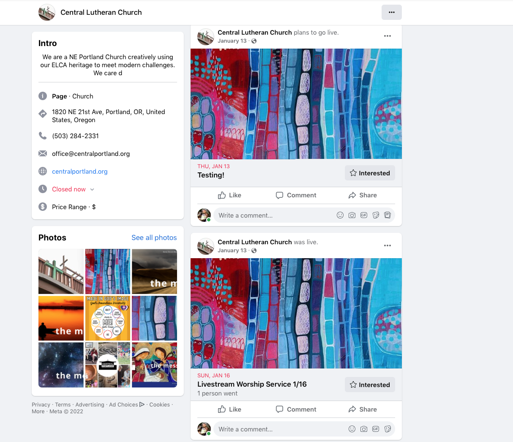
Task: Click the phone icon beside (503) 284-2331
Action: click(x=43, y=136)
